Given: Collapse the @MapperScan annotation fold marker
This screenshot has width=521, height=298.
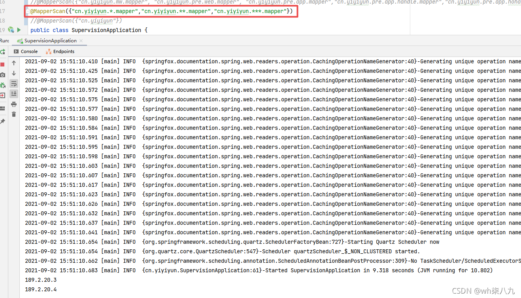Looking at the screenshot, I should coord(28,12).
